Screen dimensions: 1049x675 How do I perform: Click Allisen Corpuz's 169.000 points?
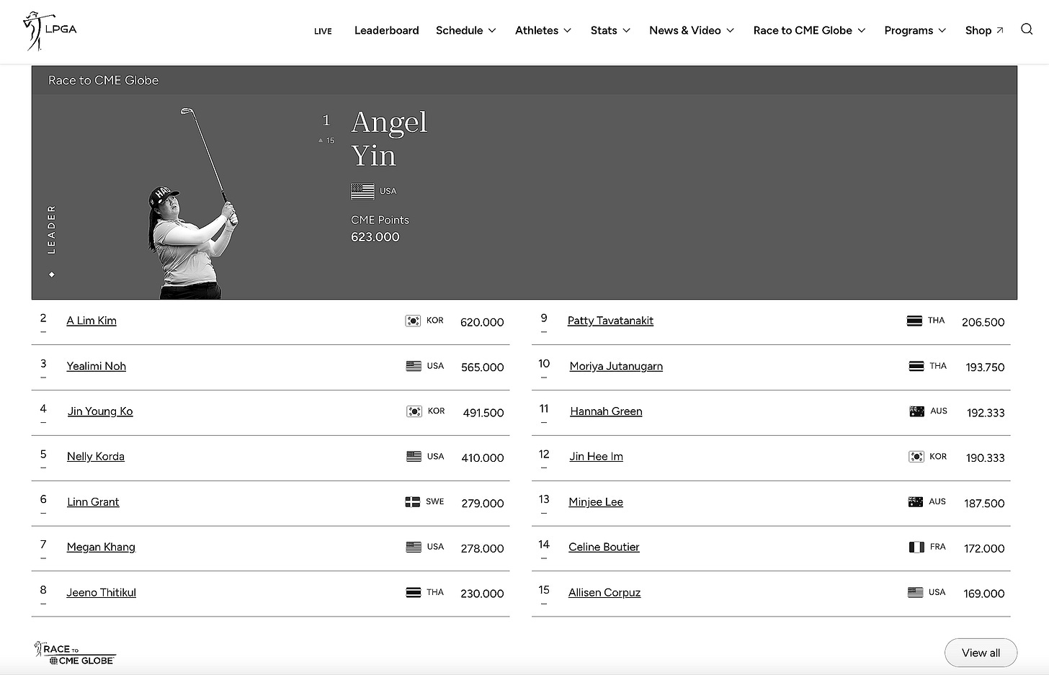[x=983, y=594]
